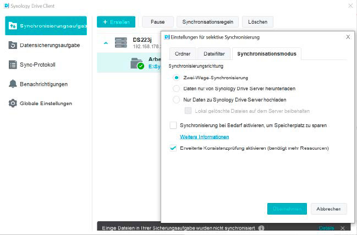The height and width of the screenshot is (235, 357).
Task: Click Übernehmen to apply settings
Action: pos(287,209)
